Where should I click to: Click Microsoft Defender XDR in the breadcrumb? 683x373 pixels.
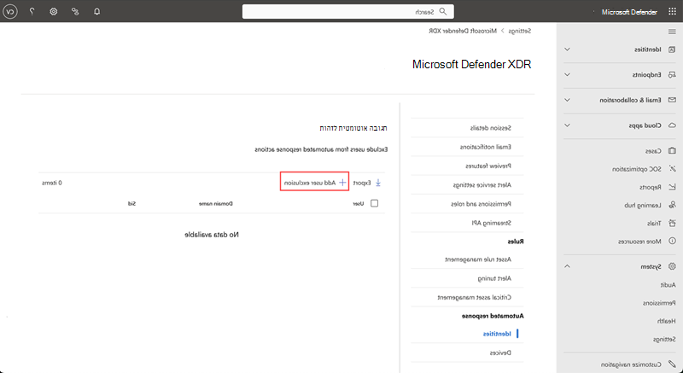click(x=463, y=31)
